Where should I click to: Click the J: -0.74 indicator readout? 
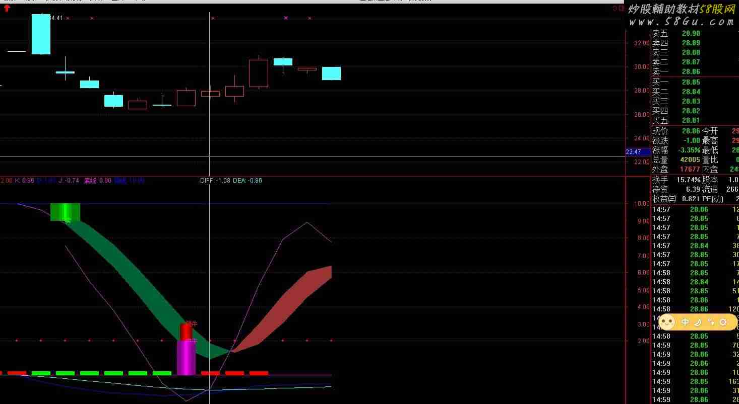[x=69, y=181]
